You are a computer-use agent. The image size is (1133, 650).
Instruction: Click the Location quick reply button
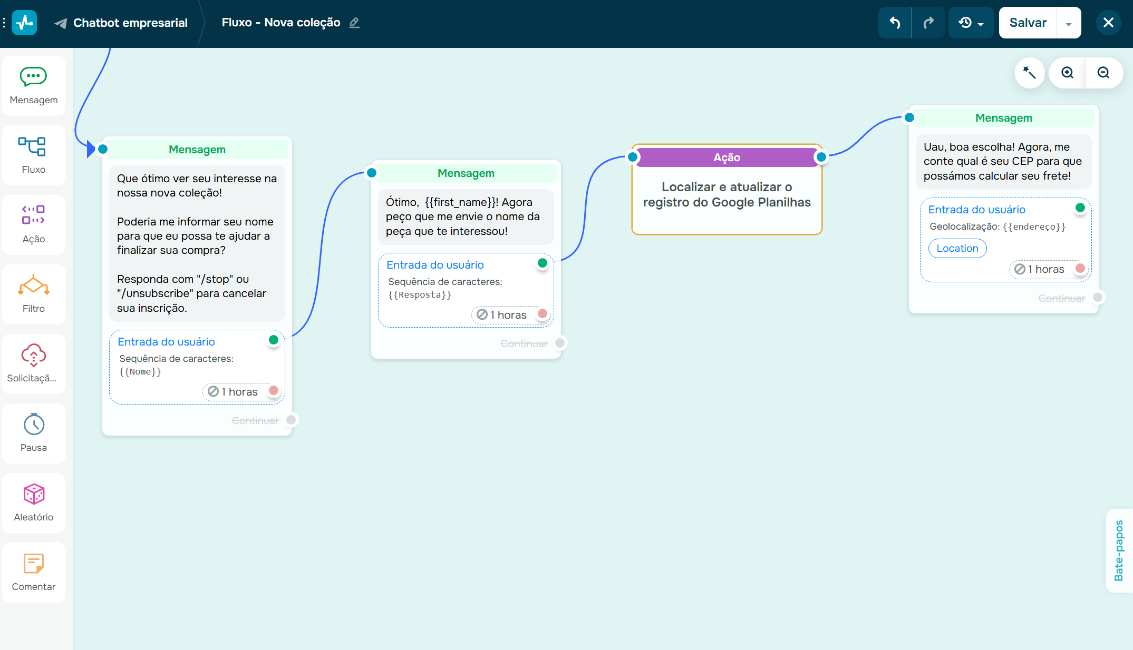(x=957, y=248)
